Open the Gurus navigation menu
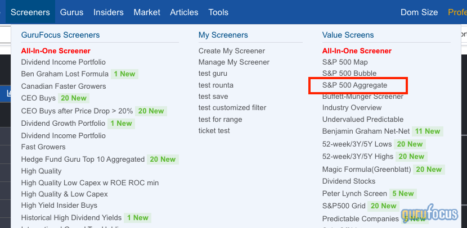The image size is (467, 228). pyautogui.click(x=71, y=12)
